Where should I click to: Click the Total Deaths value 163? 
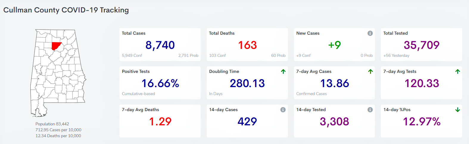[247, 45]
